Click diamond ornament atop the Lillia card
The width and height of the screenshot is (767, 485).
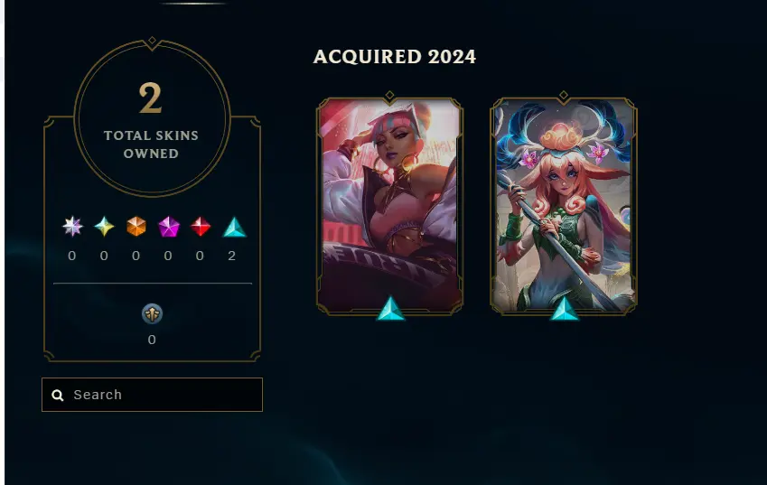point(564,96)
